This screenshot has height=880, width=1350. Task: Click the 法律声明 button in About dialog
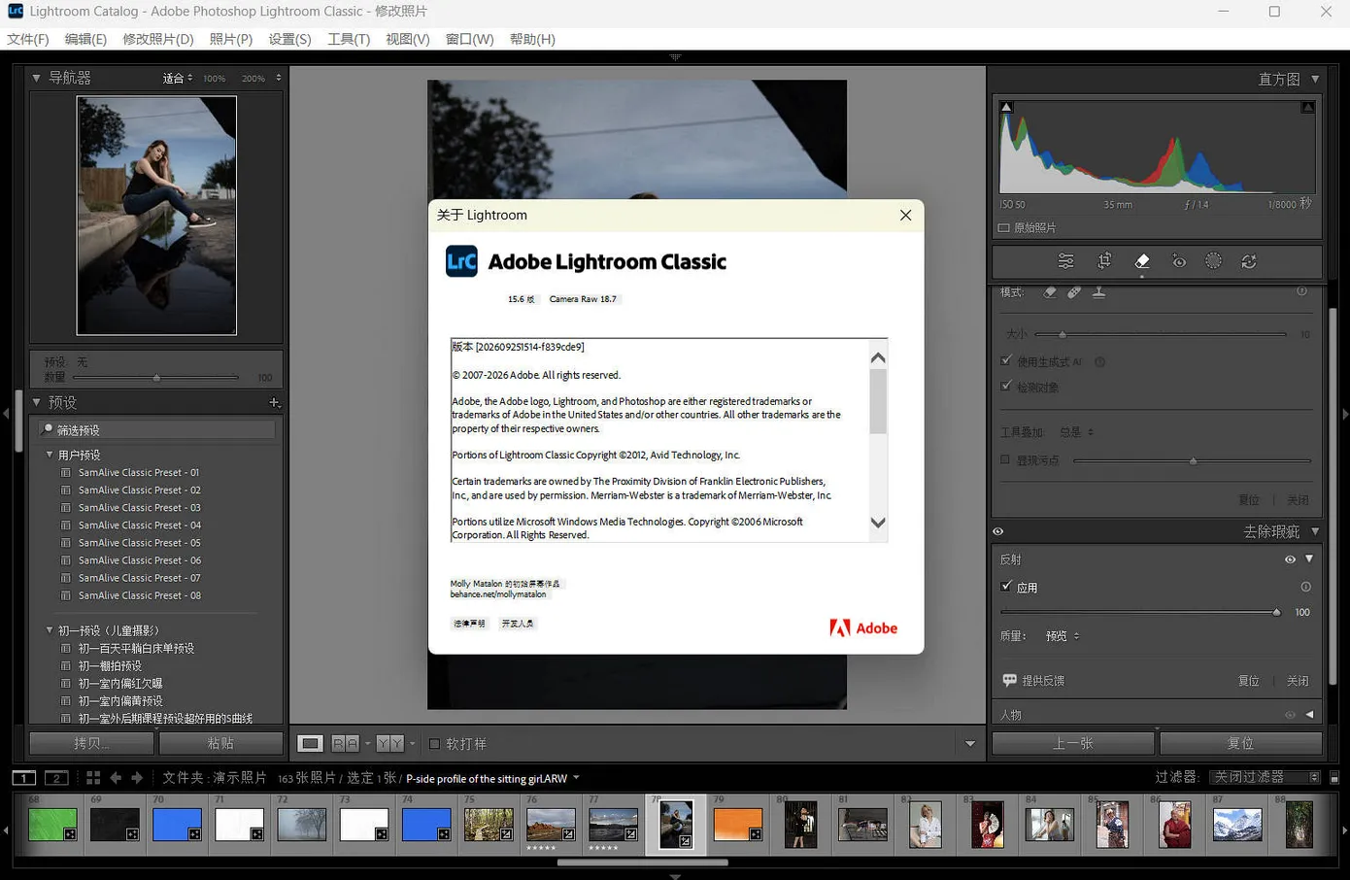pyautogui.click(x=469, y=624)
